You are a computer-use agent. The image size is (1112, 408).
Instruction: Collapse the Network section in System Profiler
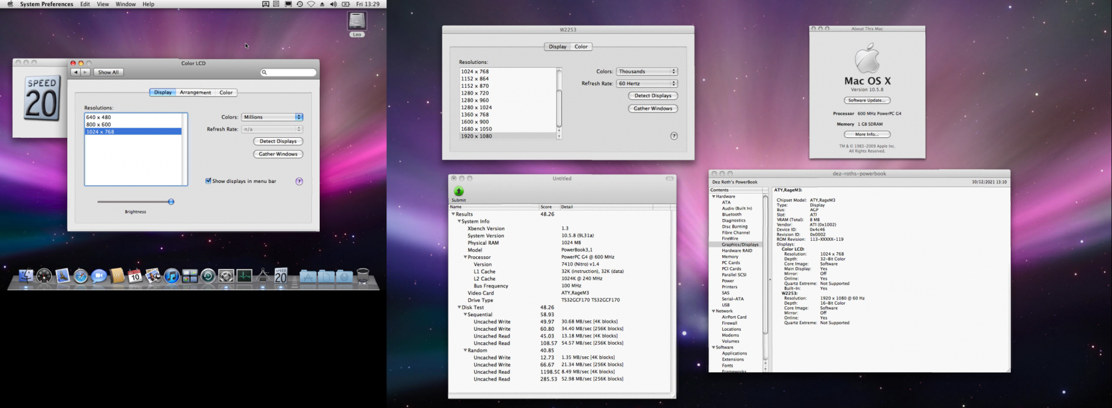(713, 311)
